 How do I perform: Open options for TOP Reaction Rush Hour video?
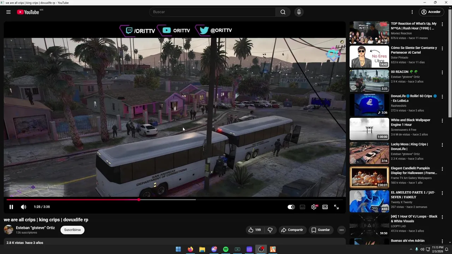click(442, 24)
